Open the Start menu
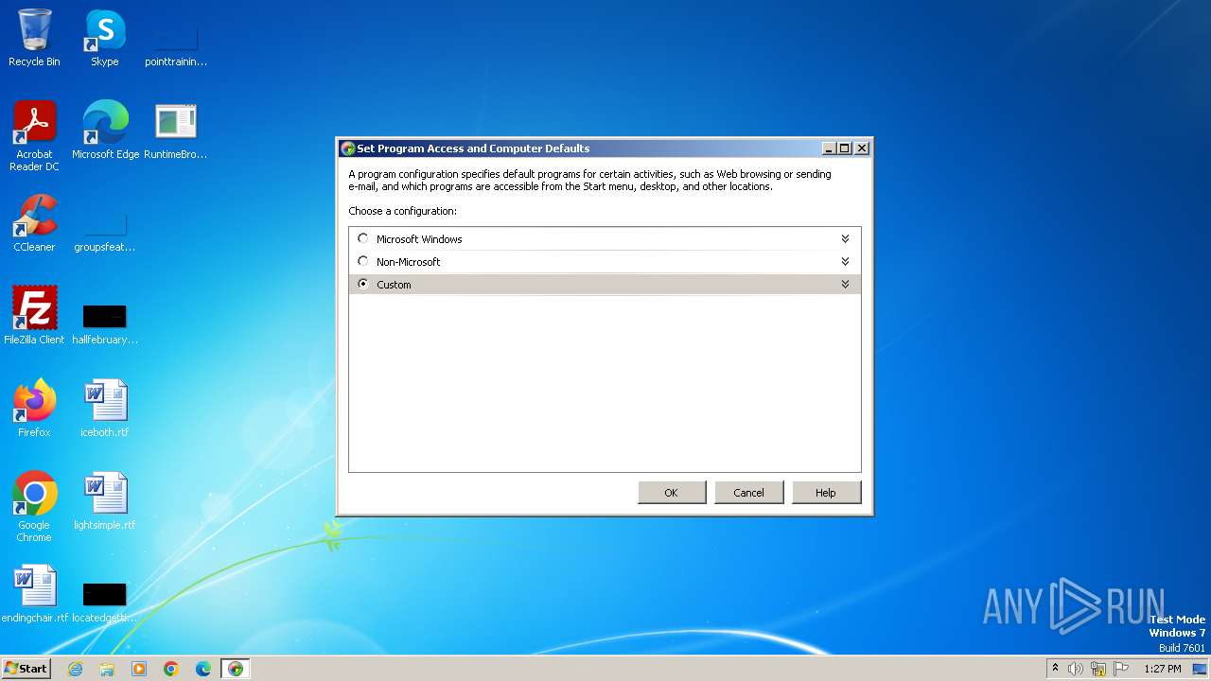Image resolution: width=1211 pixels, height=681 pixels. click(26, 669)
